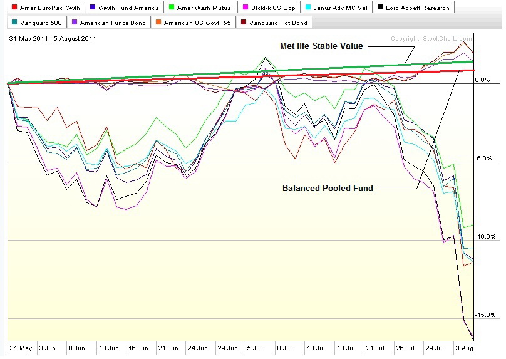Select the Amer Wash Mutual legend entry
This screenshot has width=506, height=359.
[x=201, y=8]
